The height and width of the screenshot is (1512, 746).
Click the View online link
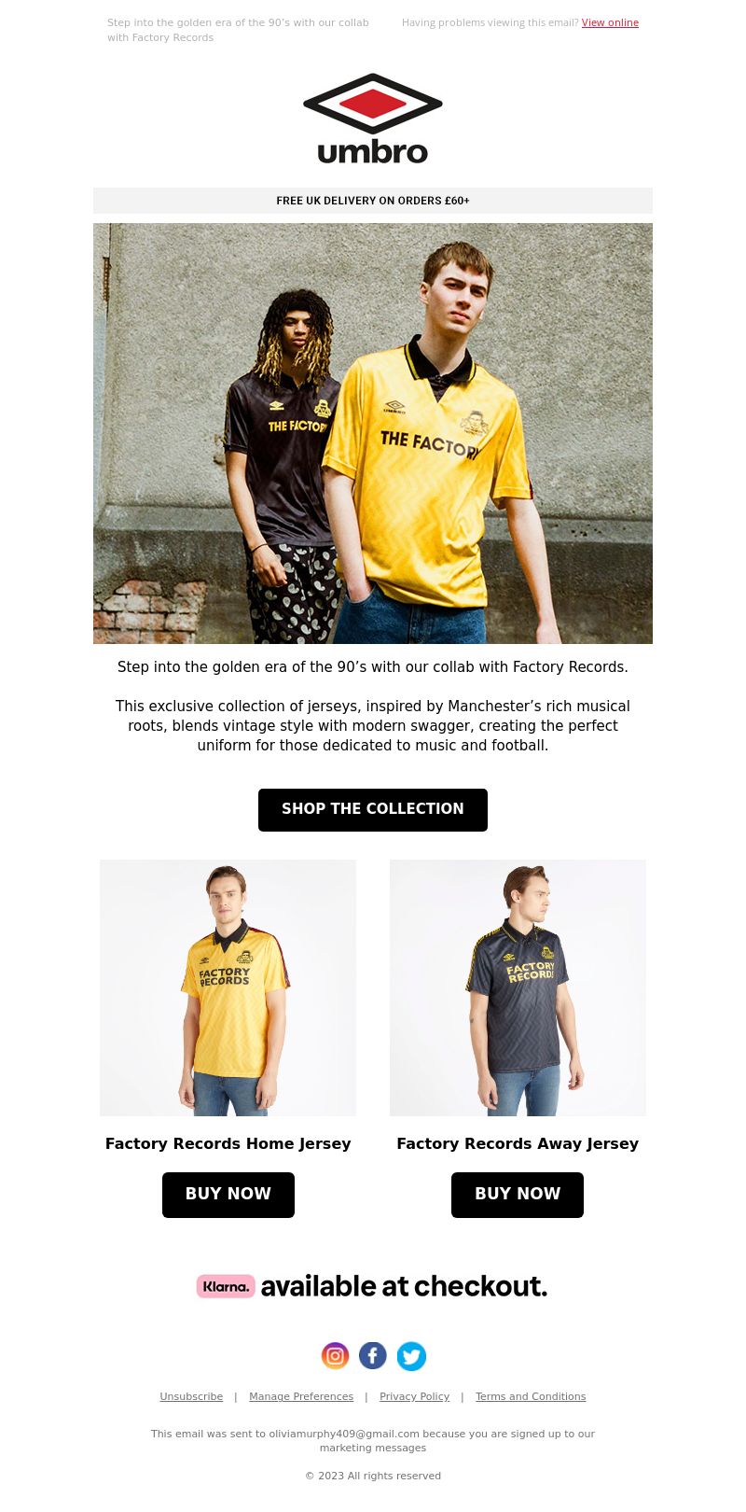[610, 22]
